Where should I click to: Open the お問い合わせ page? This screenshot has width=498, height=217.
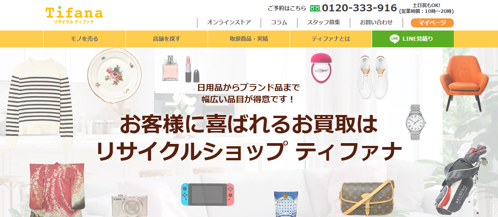[376, 23]
